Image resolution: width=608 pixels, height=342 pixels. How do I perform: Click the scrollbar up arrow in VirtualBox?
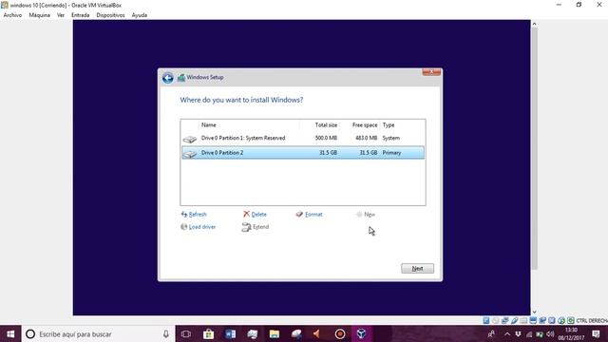(534, 24)
